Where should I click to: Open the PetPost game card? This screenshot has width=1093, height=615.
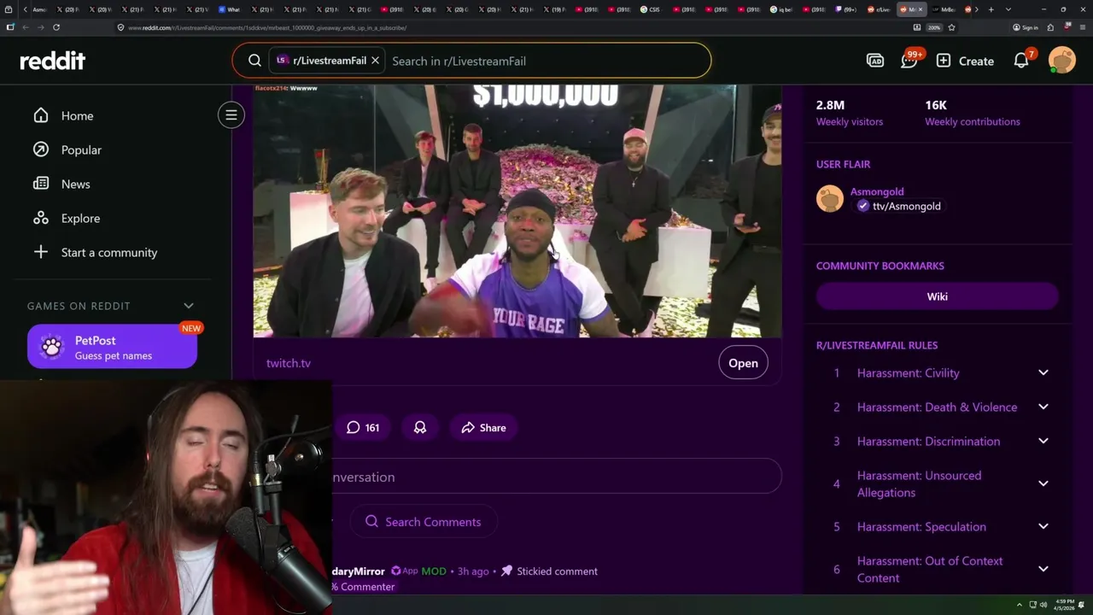[112, 347]
